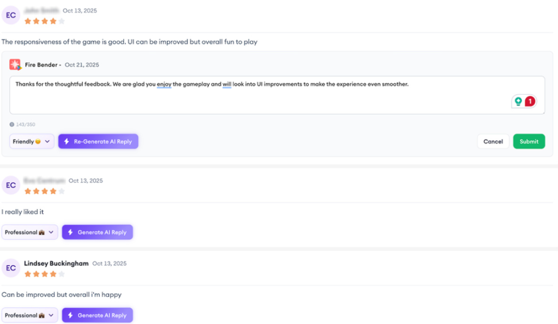Viewport: 558px width, 324px height.
Task: Click inside the reply text box
Action: pyautogui.click(x=272, y=101)
